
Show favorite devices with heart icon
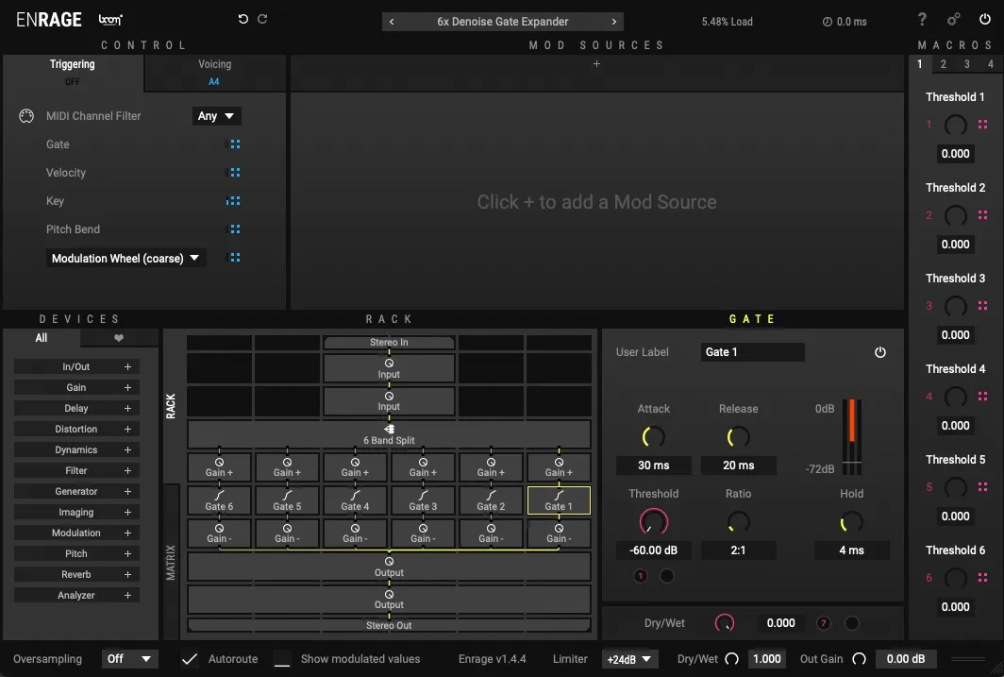click(x=119, y=338)
